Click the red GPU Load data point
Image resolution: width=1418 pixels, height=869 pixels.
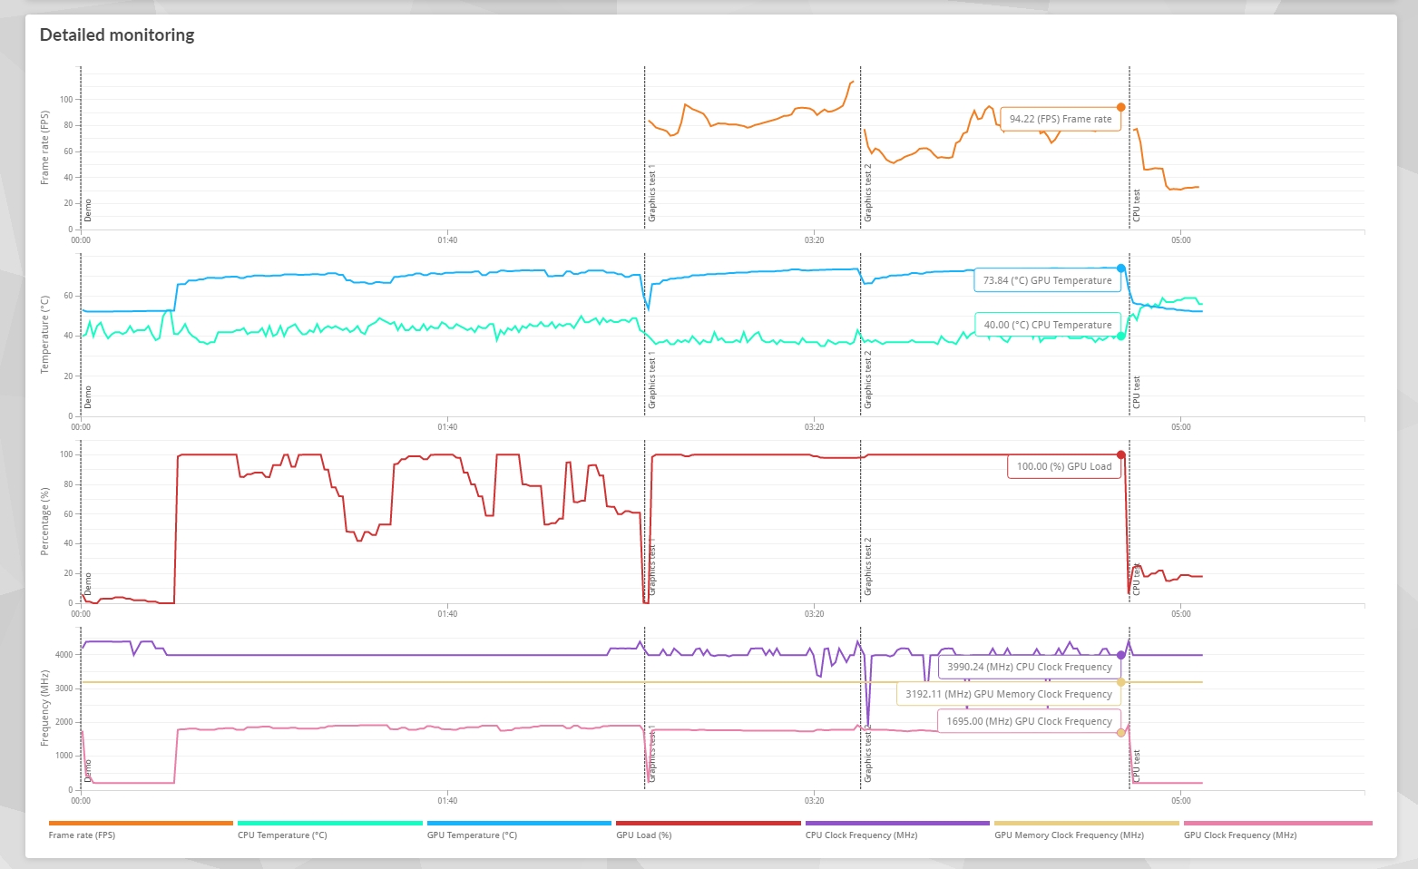[x=1121, y=455]
